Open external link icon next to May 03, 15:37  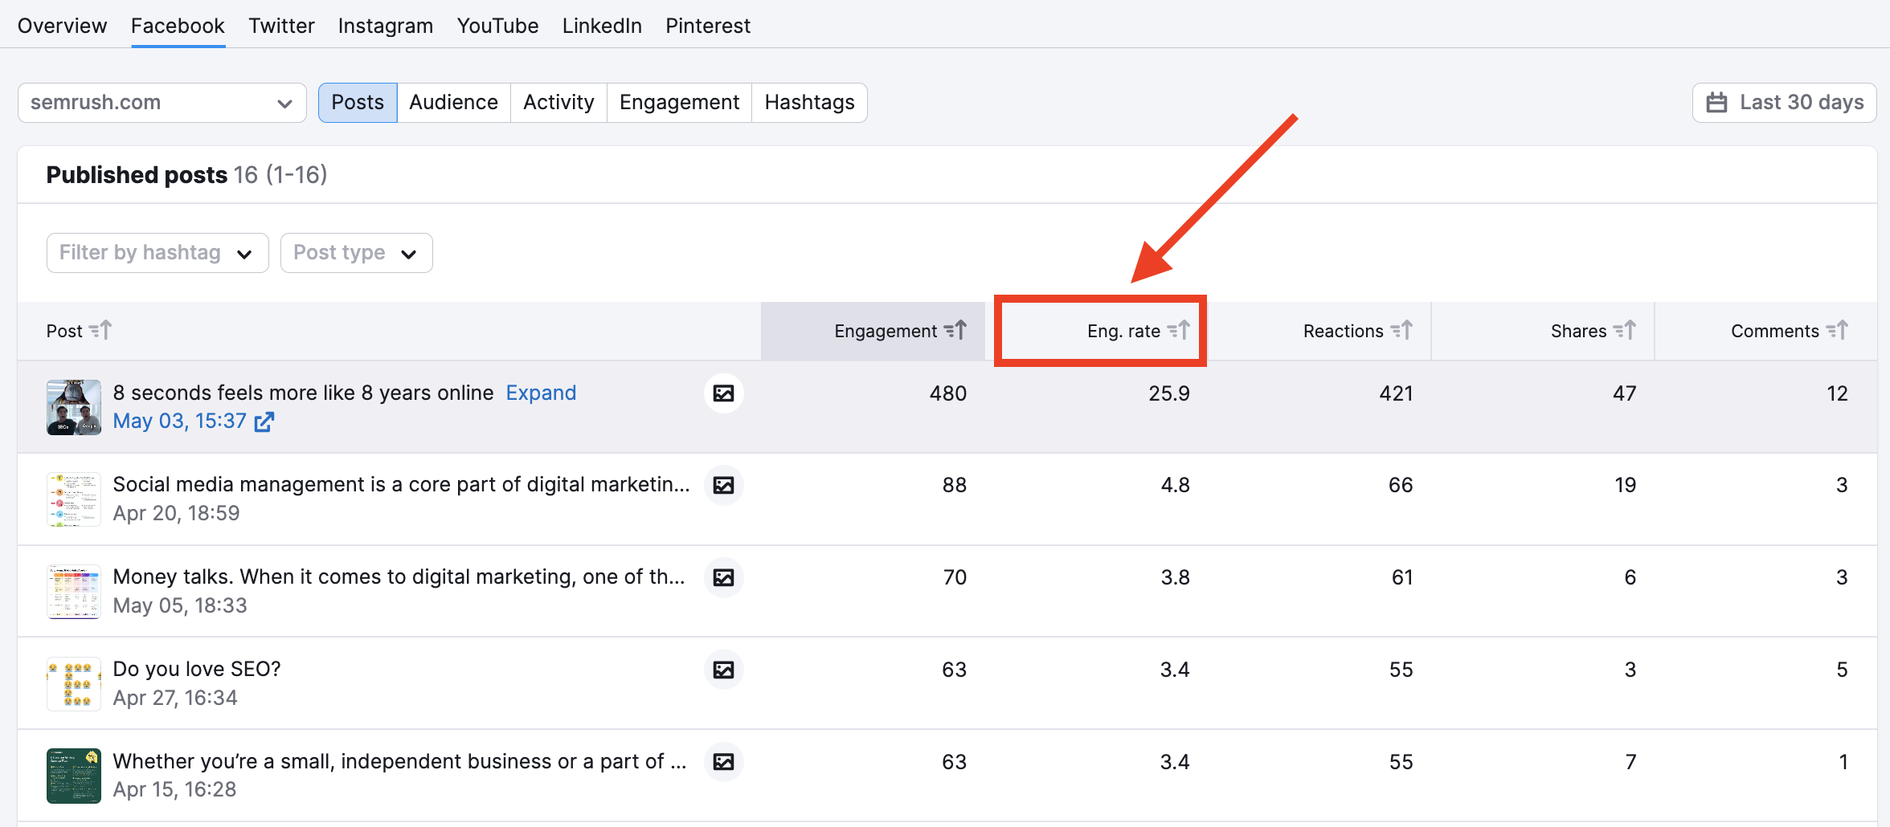(264, 422)
